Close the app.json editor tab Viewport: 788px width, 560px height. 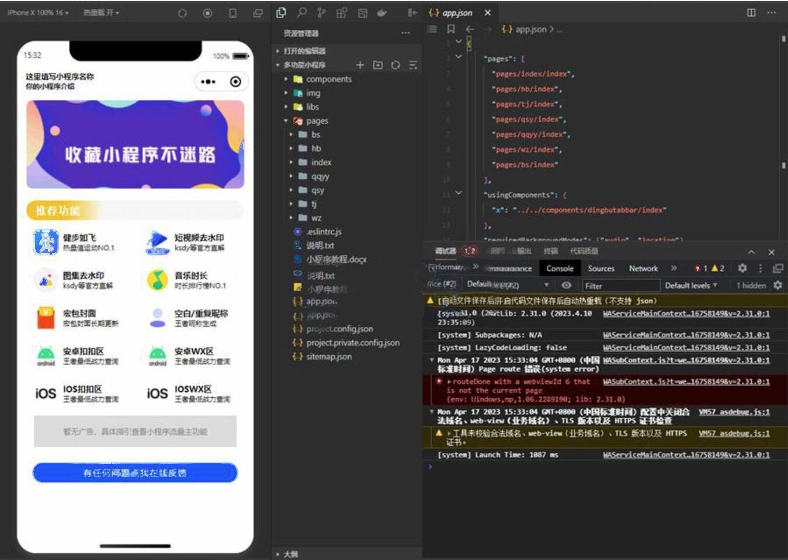(x=487, y=12)
